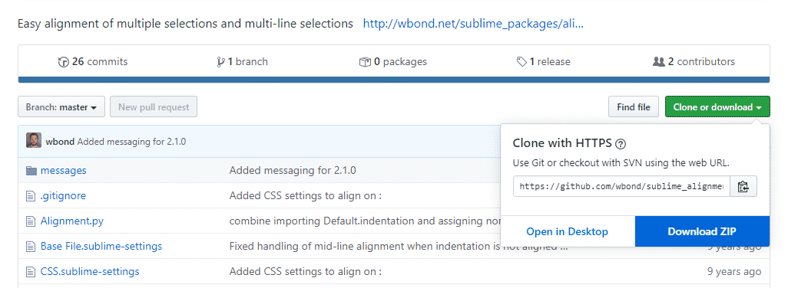Open the CSS.sublime-settings file
The image size is (798, 288).
90,272
